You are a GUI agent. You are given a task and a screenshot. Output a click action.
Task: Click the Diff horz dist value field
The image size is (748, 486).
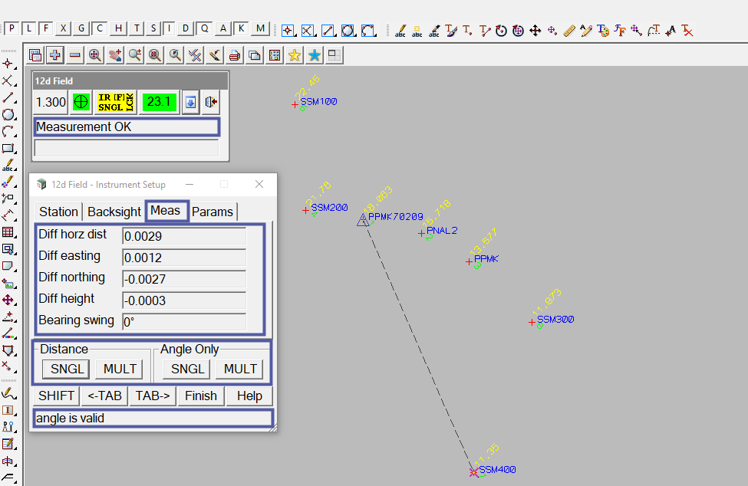tap(184, 236)
